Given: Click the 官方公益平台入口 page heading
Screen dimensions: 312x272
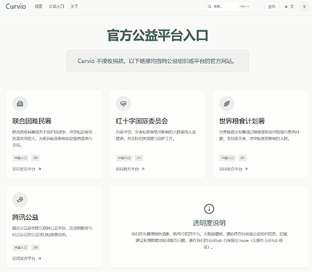Looking at the screenshot, I should coord(157,36).
